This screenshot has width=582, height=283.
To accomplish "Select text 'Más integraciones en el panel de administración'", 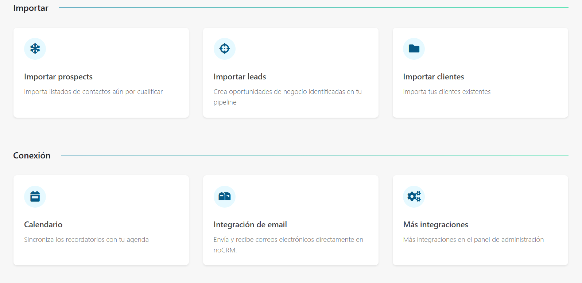I will coord(473,240).
